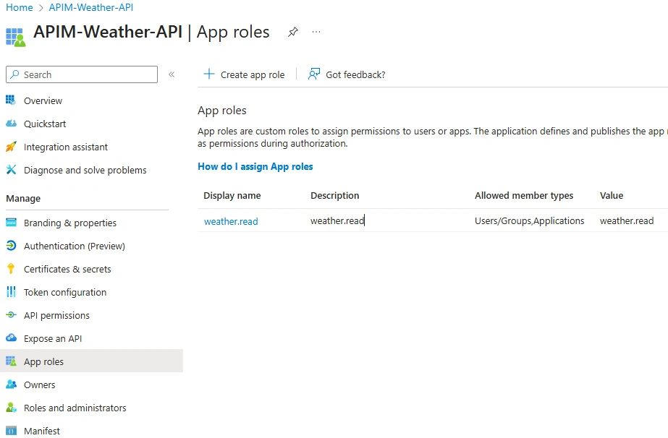
Task: Click the Expose an API cloud icon
Action: [11, 338]
